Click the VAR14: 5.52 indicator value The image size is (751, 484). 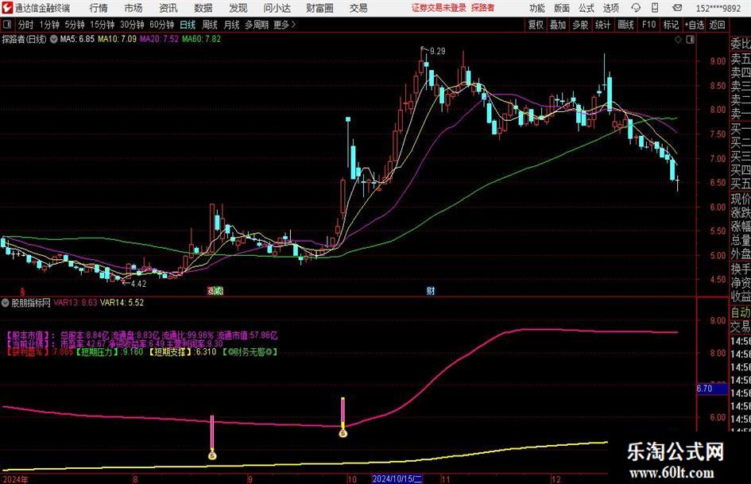[x=122, y=303]
